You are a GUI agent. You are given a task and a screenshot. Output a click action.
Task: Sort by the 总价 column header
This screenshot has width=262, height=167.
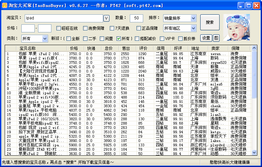point(110,48)
